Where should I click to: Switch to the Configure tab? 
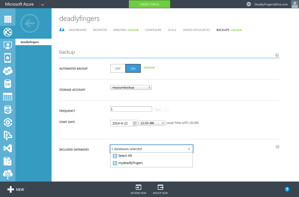point(153,30)
